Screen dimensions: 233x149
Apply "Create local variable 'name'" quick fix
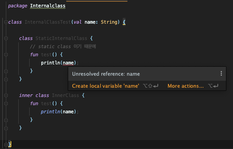(106, 86)
